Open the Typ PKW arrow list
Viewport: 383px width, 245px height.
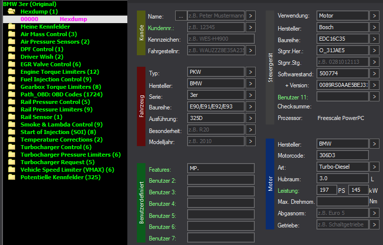pyautogui.click(x=250, y=72)
